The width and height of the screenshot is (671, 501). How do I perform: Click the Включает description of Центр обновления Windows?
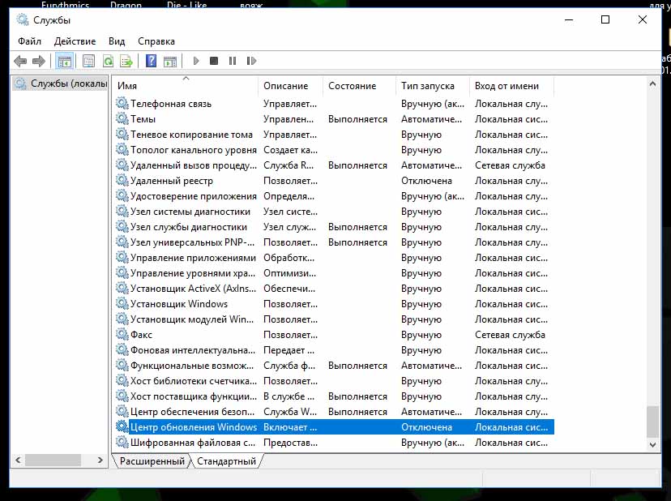(x=290, y=427)
